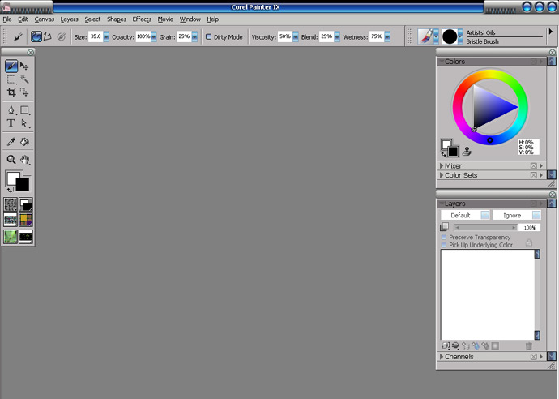The height and width of the screenshot is (399, 559).
Task: Click the Freehand Strokes button in the property bar
Action: (x=36, y=36)
